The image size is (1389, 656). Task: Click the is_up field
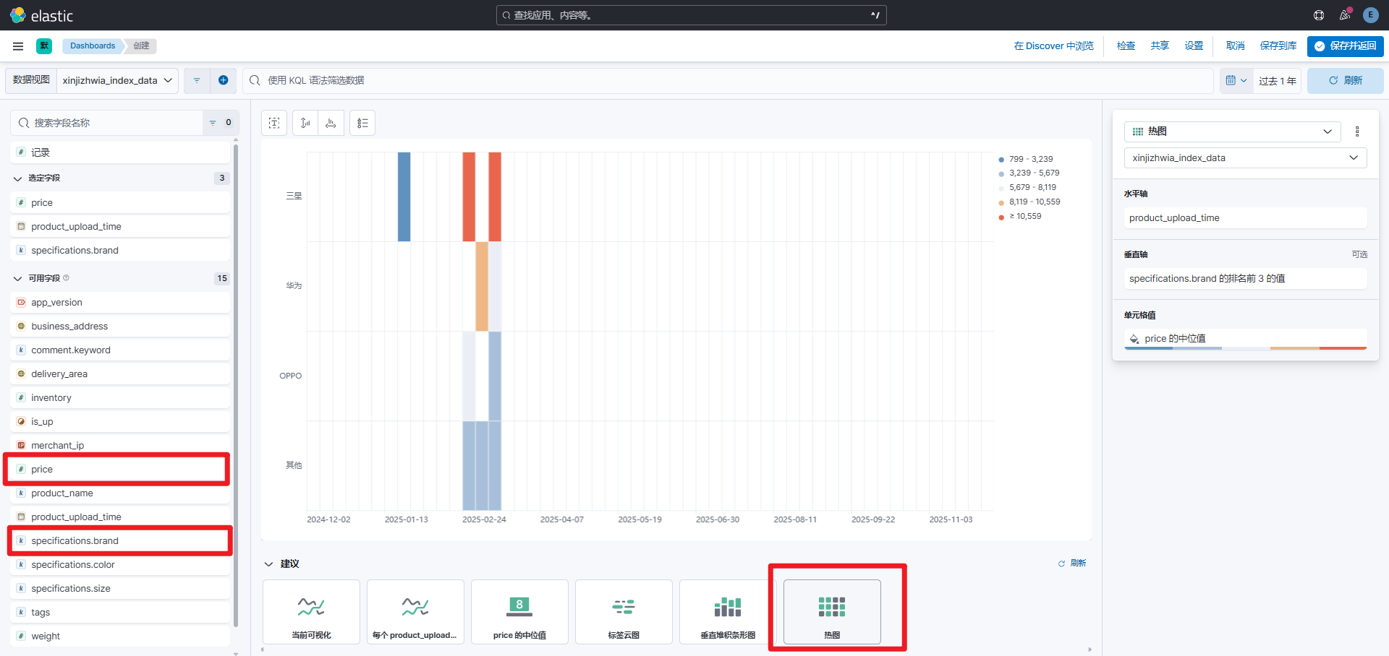point(120,421)
